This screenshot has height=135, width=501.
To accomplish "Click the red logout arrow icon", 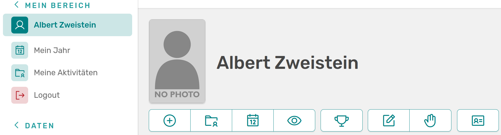I will pyautogui.click(x=20, y=95).
